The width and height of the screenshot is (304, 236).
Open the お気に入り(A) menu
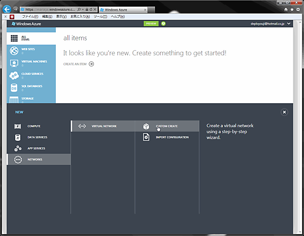(80, 17)
